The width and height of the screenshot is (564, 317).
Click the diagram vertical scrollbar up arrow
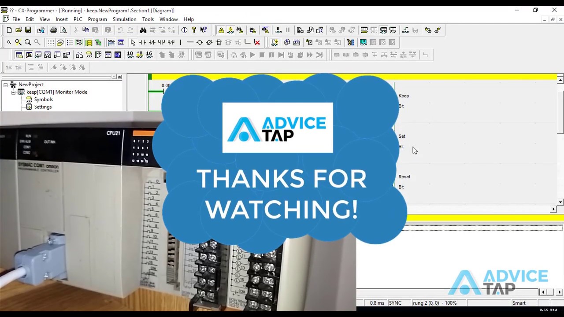click(560, 80)
